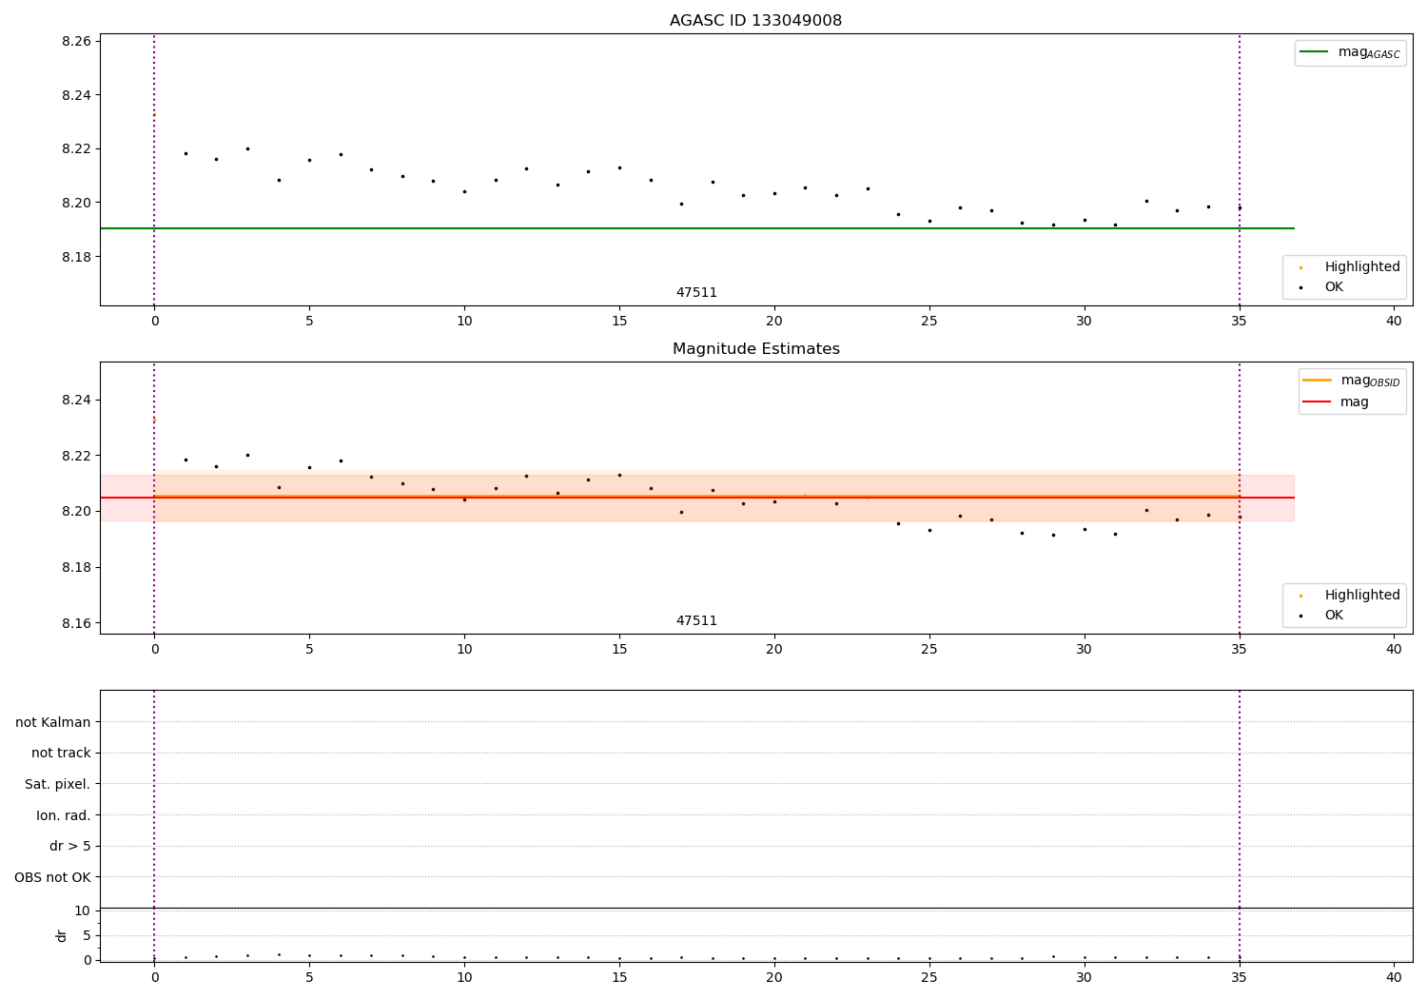Click the '47511' label in the top plot
This screenshot has width=1427, height=999.
[x=696, y=293]
